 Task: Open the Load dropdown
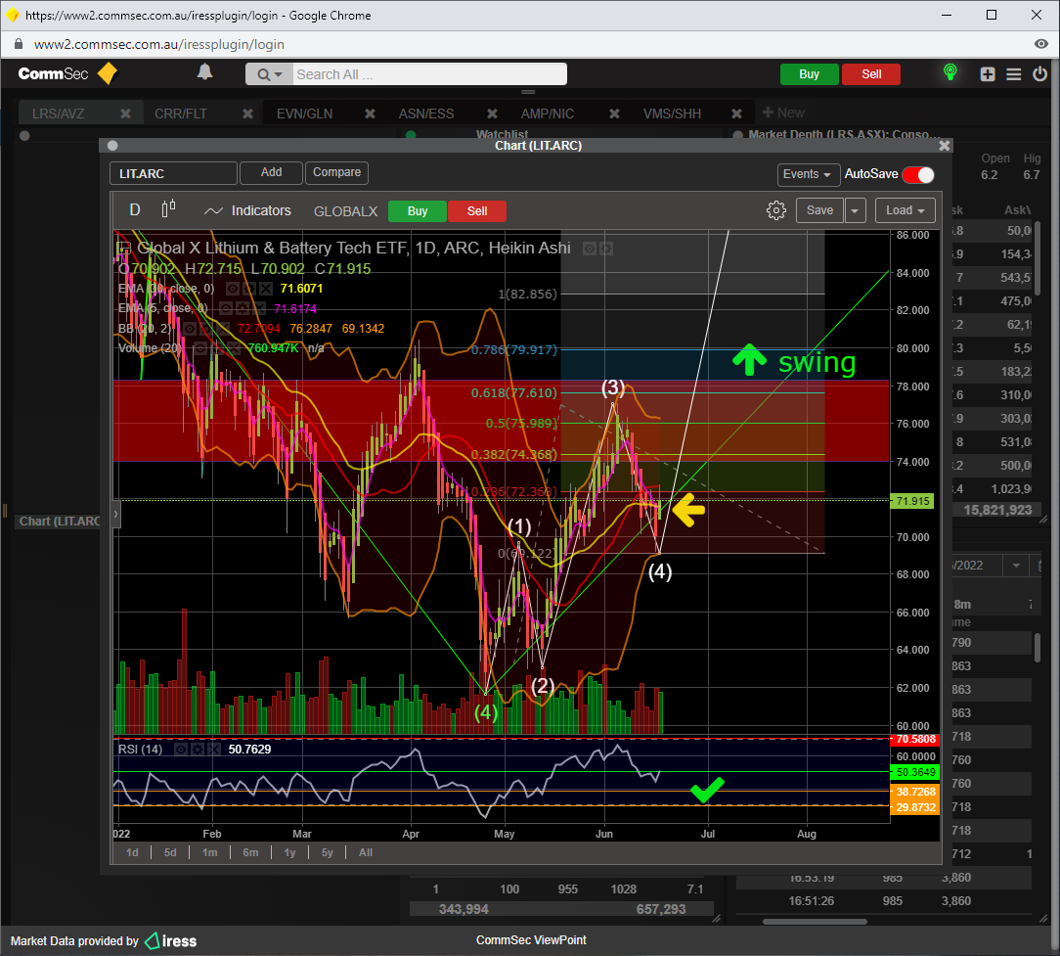tap(905, 210)
